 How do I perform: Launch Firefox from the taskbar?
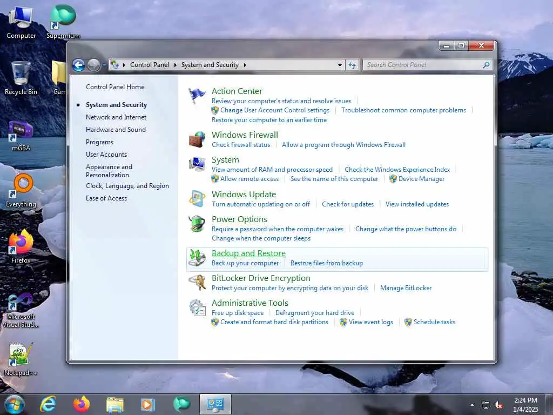pos(82,404)
